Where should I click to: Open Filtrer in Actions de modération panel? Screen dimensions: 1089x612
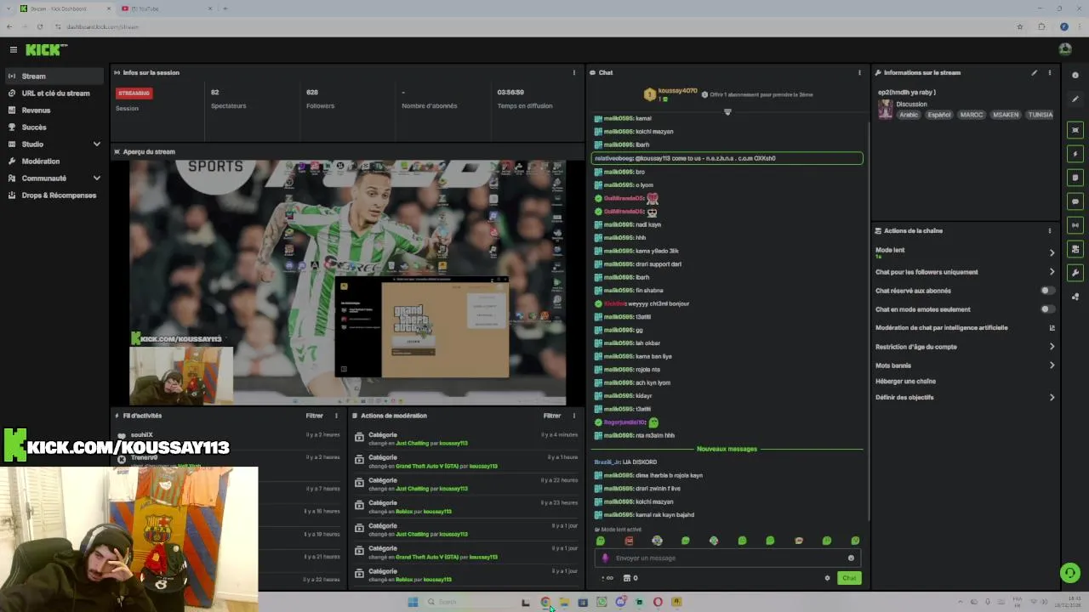point(552,416)
